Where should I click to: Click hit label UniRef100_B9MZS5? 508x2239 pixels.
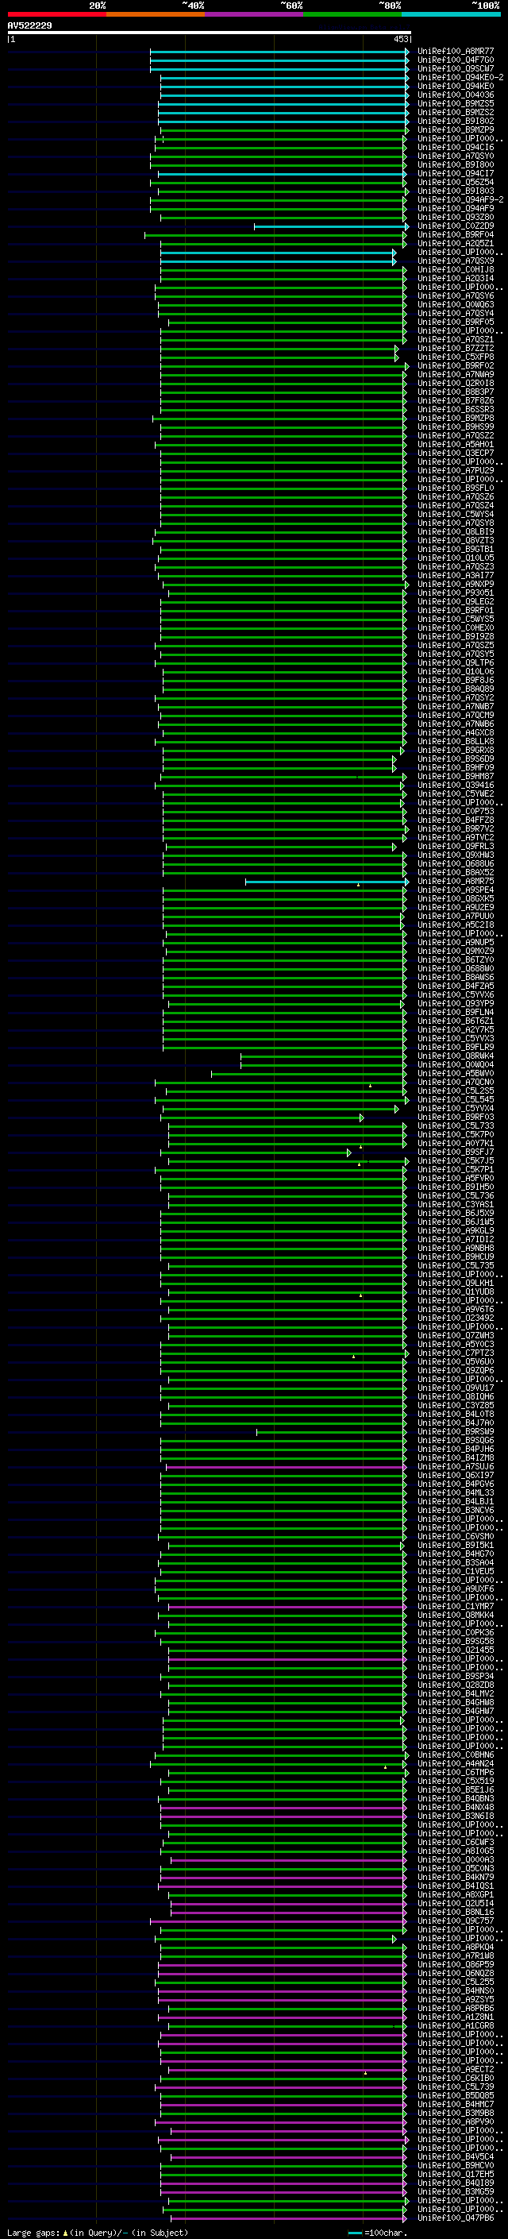click(456, 103)
